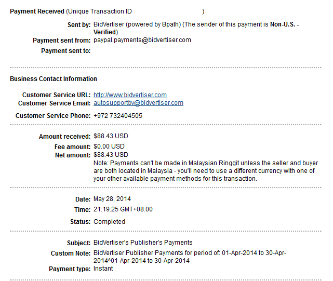This screenshot has height=281, width=333.
Task: Open the bidvertiser.com Customer Service URL link
Action: coord(130,95)
